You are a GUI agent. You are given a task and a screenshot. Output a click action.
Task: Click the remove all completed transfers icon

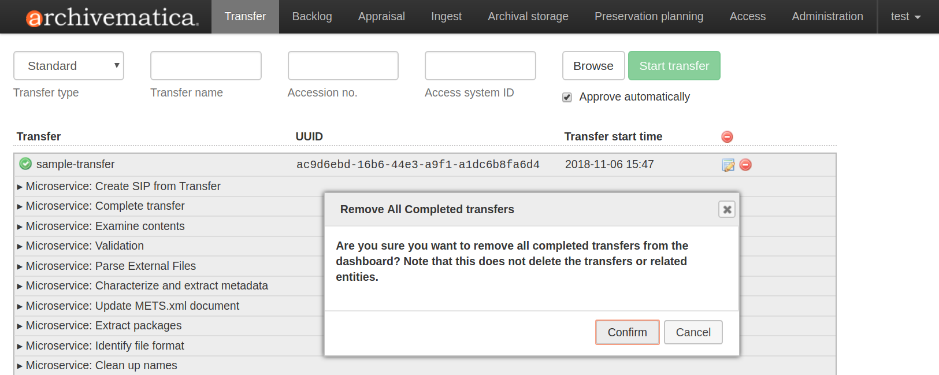[726, 136]
